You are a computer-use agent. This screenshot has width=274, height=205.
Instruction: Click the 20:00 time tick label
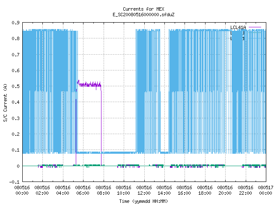(225, 193)
